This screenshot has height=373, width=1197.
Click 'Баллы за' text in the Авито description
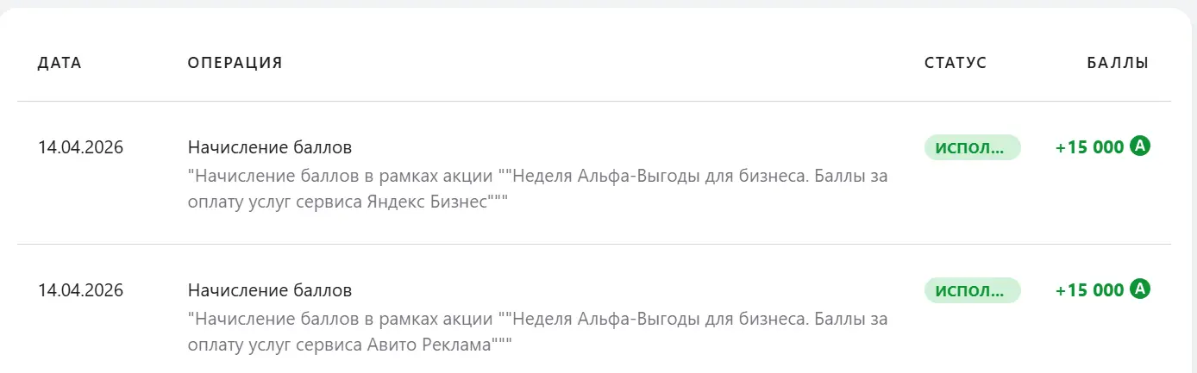(852, 319)
